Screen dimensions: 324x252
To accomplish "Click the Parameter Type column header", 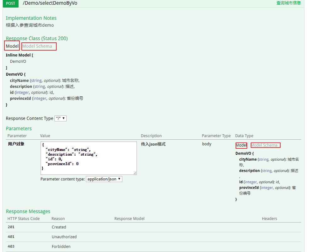I will tap(216, 136).
